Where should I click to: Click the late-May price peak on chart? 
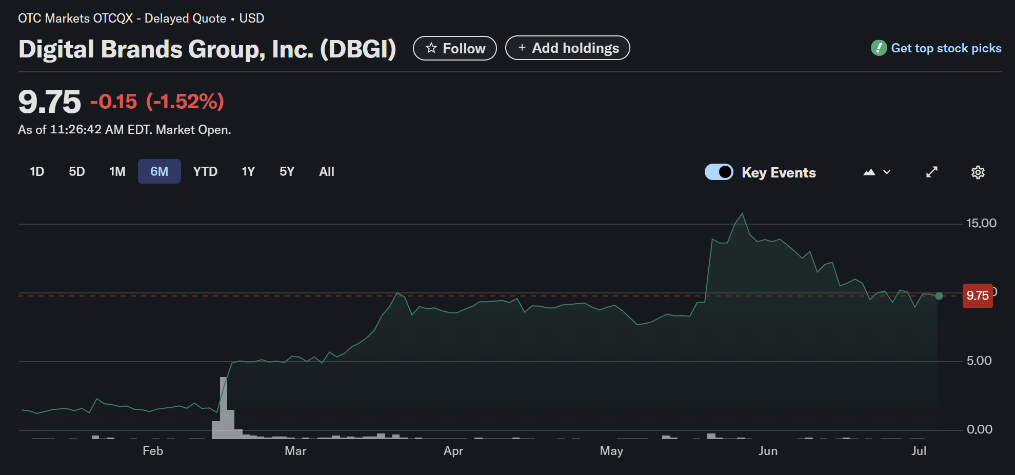(742, 214)
